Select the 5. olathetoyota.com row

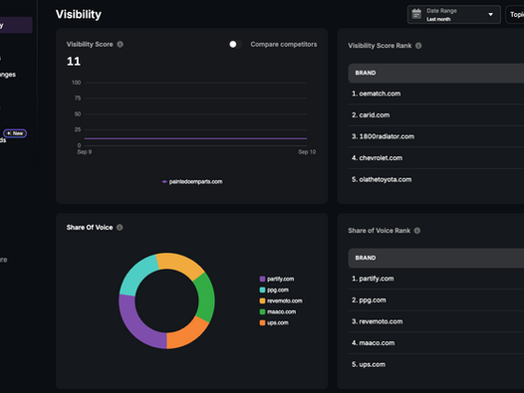pos(435,180)
